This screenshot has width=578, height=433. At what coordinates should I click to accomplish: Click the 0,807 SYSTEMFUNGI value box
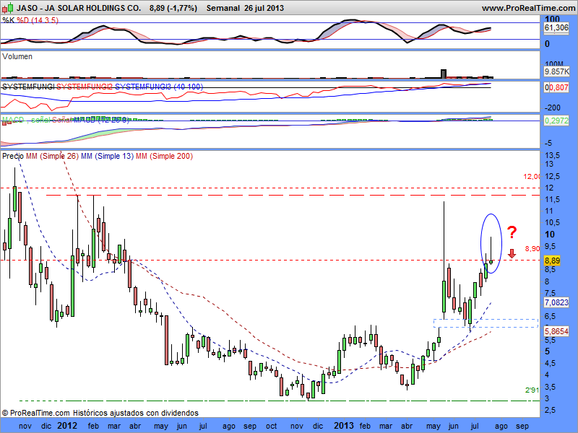click(556, 87)
